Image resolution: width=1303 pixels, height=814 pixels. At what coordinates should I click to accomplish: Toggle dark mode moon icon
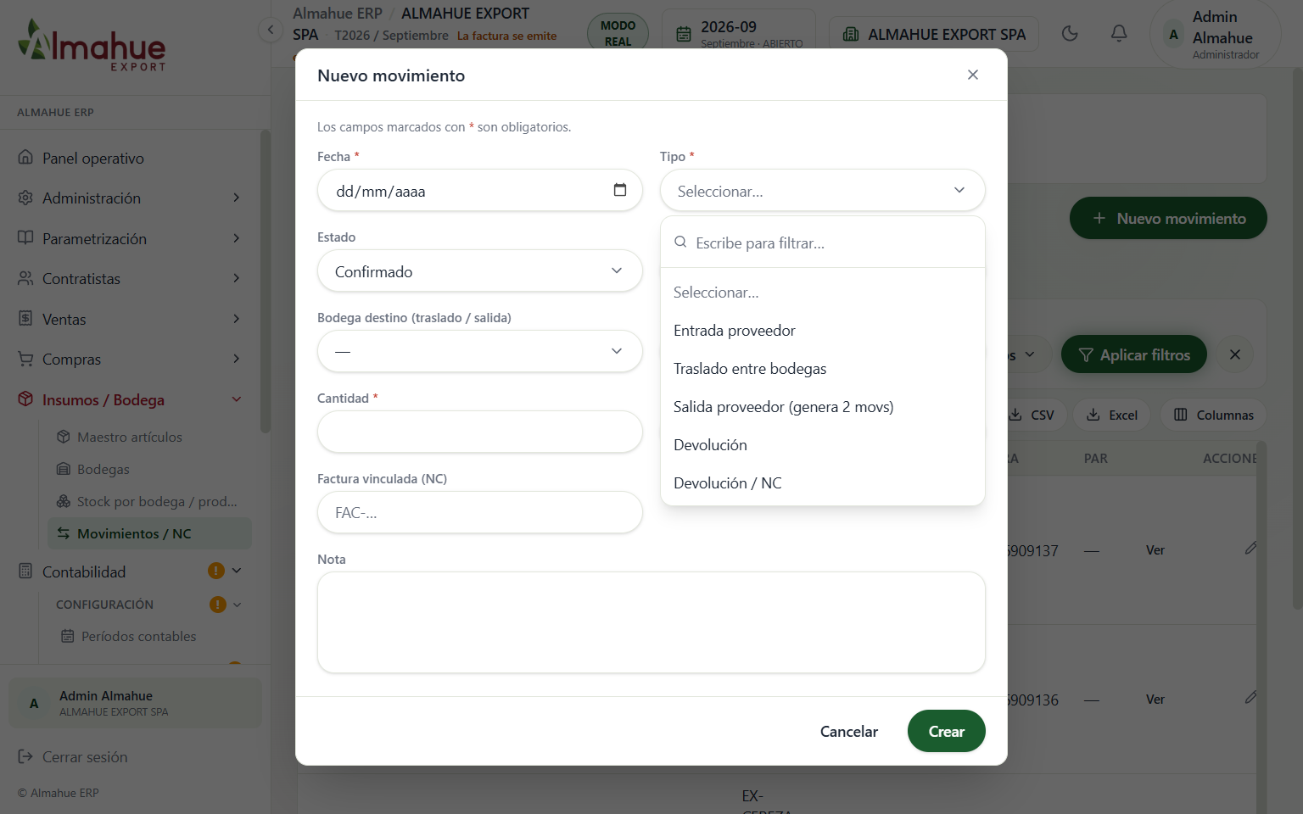(x=1070, y=33)
